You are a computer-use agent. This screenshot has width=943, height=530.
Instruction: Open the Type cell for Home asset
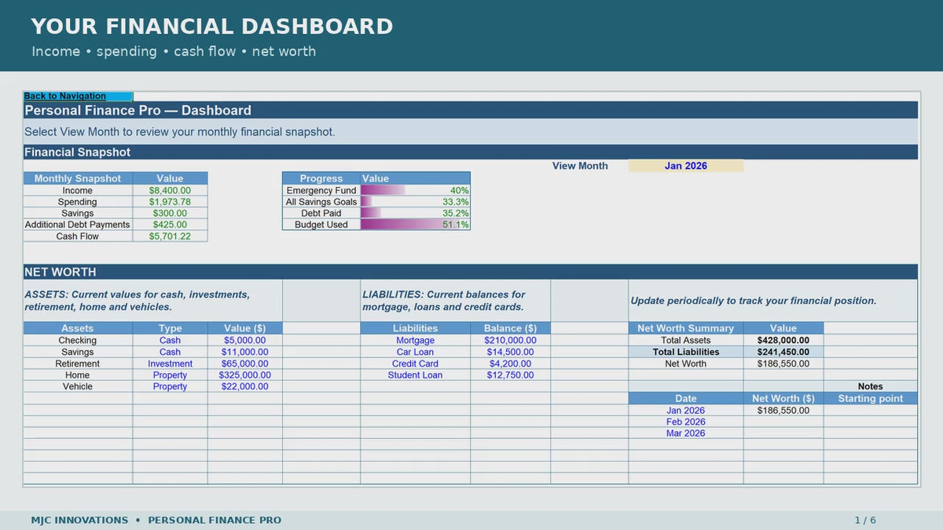click(x=170, y=375)
